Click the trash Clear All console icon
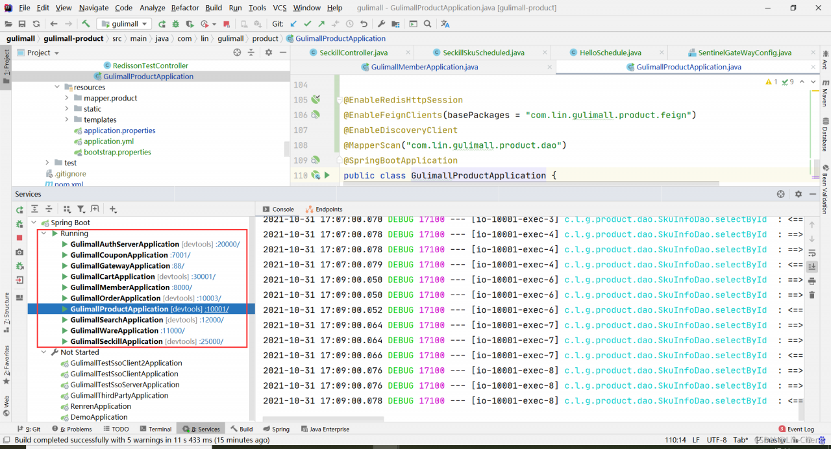Screen dimensions: 831x449 (812, 295)
